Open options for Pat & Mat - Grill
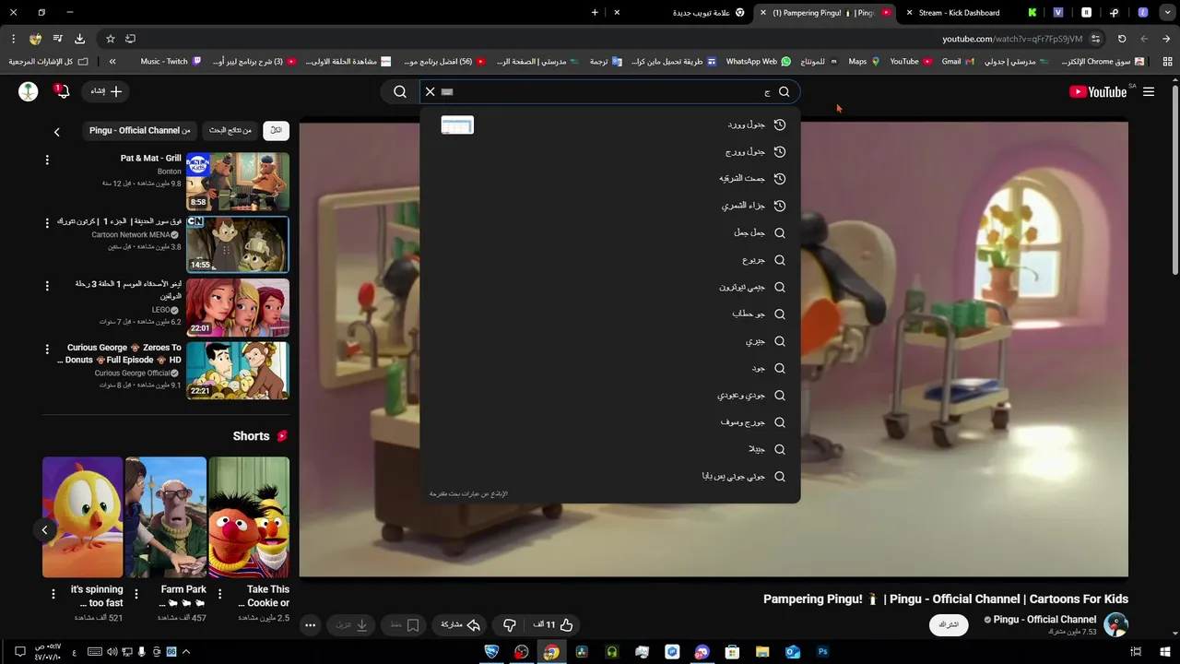Viewport: 1180px width, 664px height. [47, 160]
